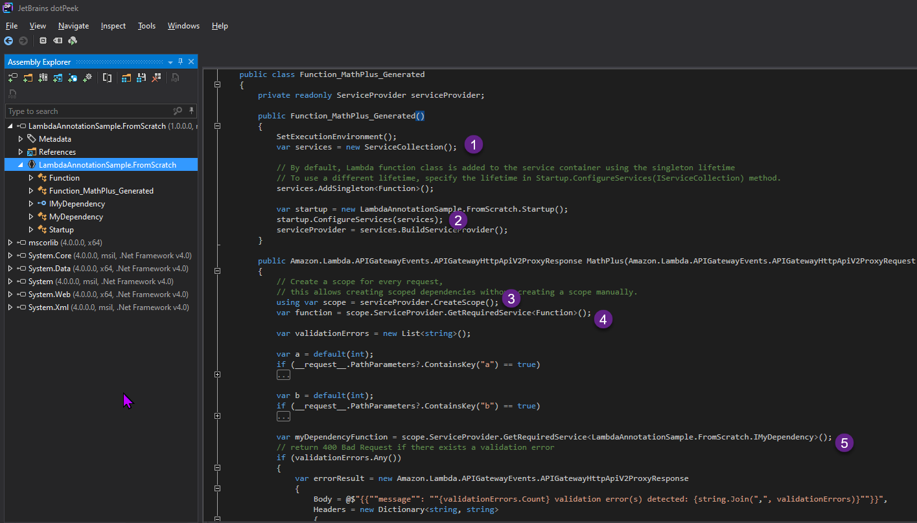
Task: Click the Type to search field
Action: tap(78, 111)
